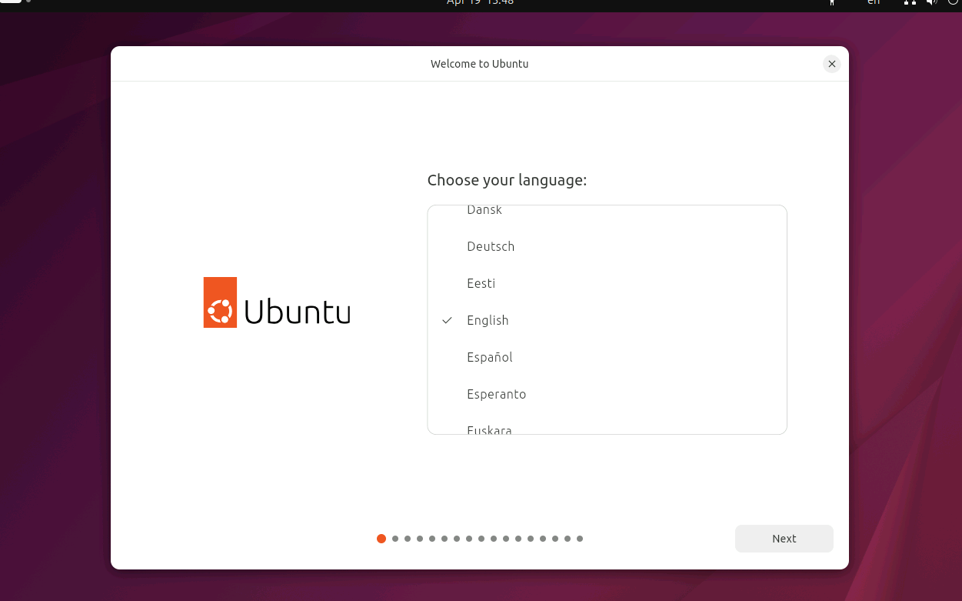962x601 pixels.
Task: Choose Deutsch as the system language
Action: pos(491,246)
